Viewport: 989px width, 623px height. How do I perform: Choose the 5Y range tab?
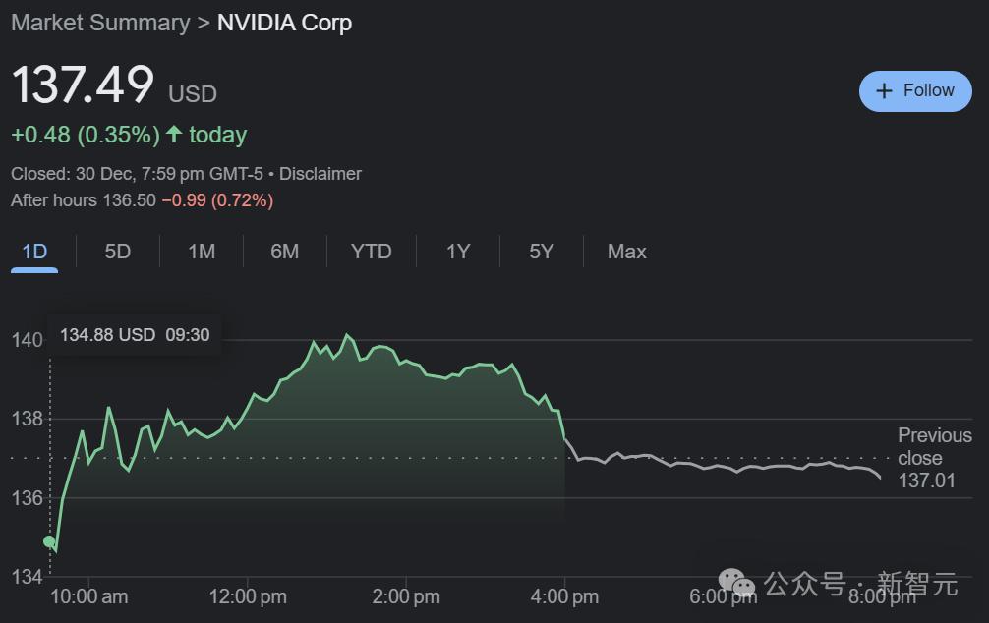[541, 252]
